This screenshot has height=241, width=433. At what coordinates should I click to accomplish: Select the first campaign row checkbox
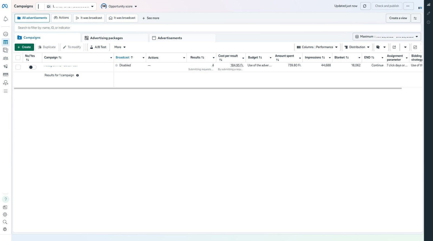coord(18,67)
